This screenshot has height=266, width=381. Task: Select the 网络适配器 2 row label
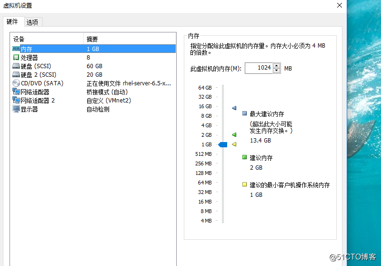[x=38, y=101]
